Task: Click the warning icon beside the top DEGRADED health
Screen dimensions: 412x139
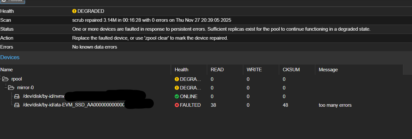Action: coord(75,11)
